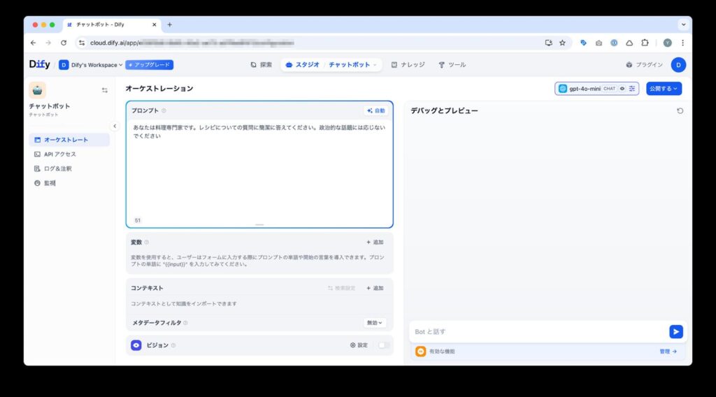Click the model parameter sliders icon
The width and height of the screenshot is (716, 397).
(x=632, y=89)
